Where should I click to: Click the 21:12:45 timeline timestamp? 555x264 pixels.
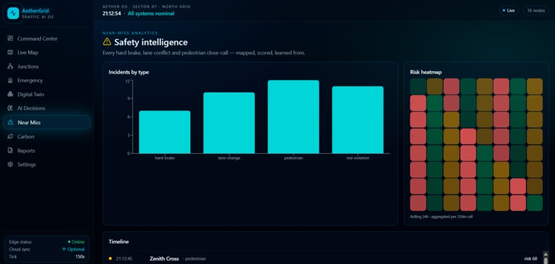coord(124,258)
